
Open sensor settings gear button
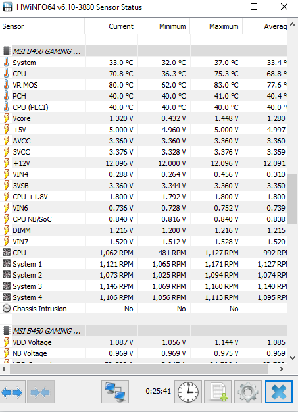click(x=247, y=392)
